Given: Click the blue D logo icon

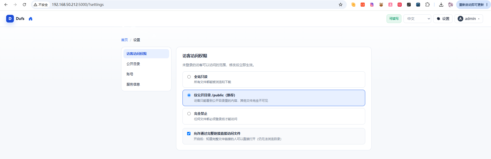Looking at the screenshot, I should pyautogui.click(x=10, y=19).
